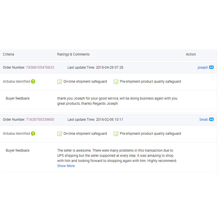Click On-time shipment safeguard checkmark in Swati's order
This screenshot has width=224, height=224.
click(60, 134)
